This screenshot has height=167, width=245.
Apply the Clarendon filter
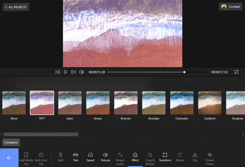tap(182, 103)
